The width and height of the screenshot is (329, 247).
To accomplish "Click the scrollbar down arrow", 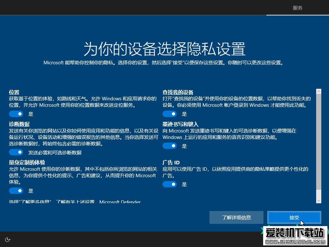I will 318,201.
